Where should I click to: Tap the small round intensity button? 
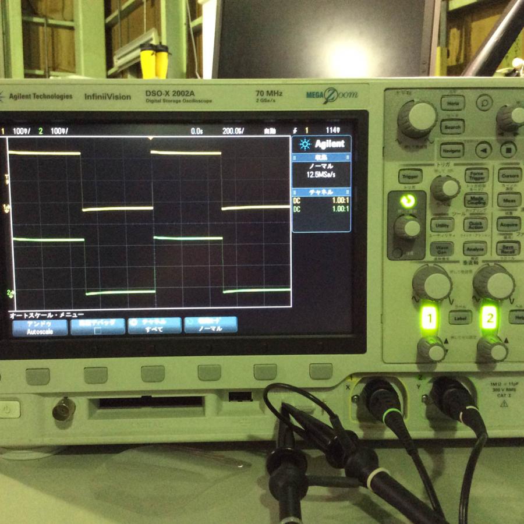[x=397, y=253]
